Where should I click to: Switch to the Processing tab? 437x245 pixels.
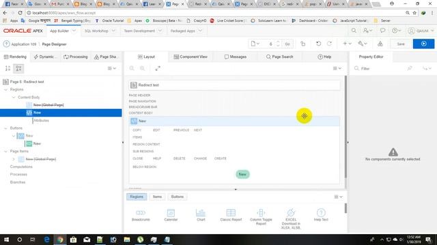76,56
